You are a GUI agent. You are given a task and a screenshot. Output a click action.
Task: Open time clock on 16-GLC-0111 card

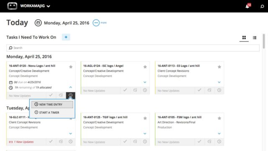tap(71, 141)
